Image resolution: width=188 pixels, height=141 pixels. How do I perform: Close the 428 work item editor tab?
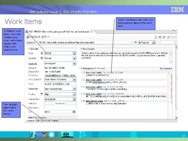click(91, 32)
